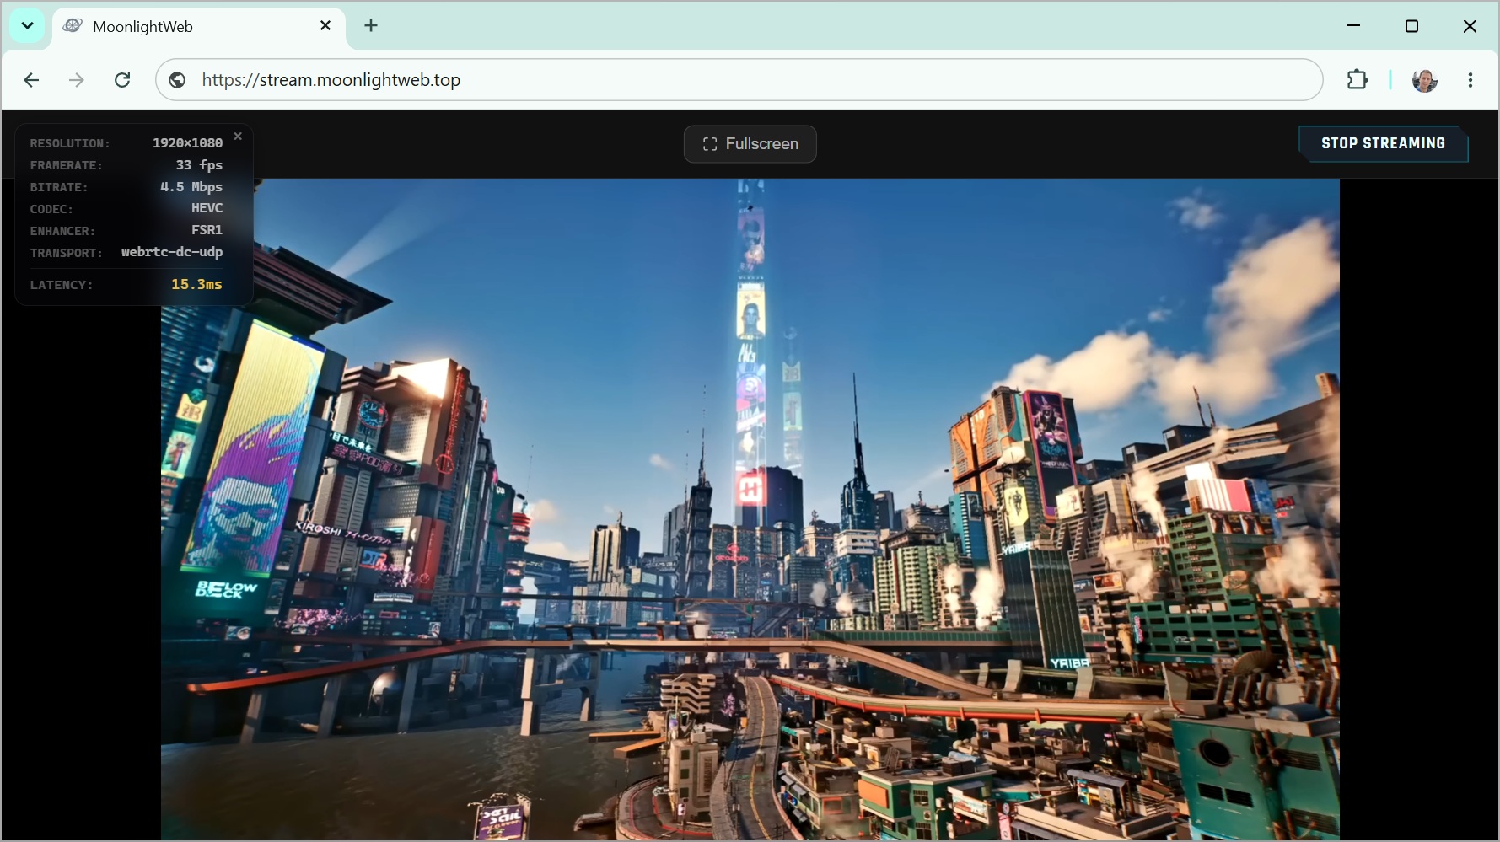Click the HEVC codec value
Image resolution: width=1500 pixels, height=842 pixels.
pyautogui.click(x=207, y=208)
